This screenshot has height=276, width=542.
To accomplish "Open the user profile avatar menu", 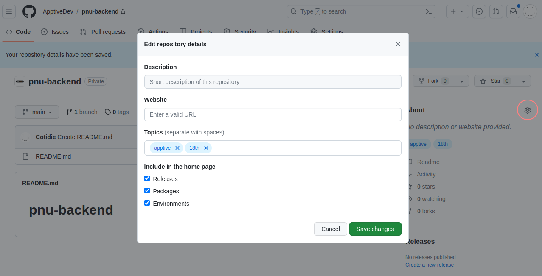I will pyautogui.click(x=530, y=11).
